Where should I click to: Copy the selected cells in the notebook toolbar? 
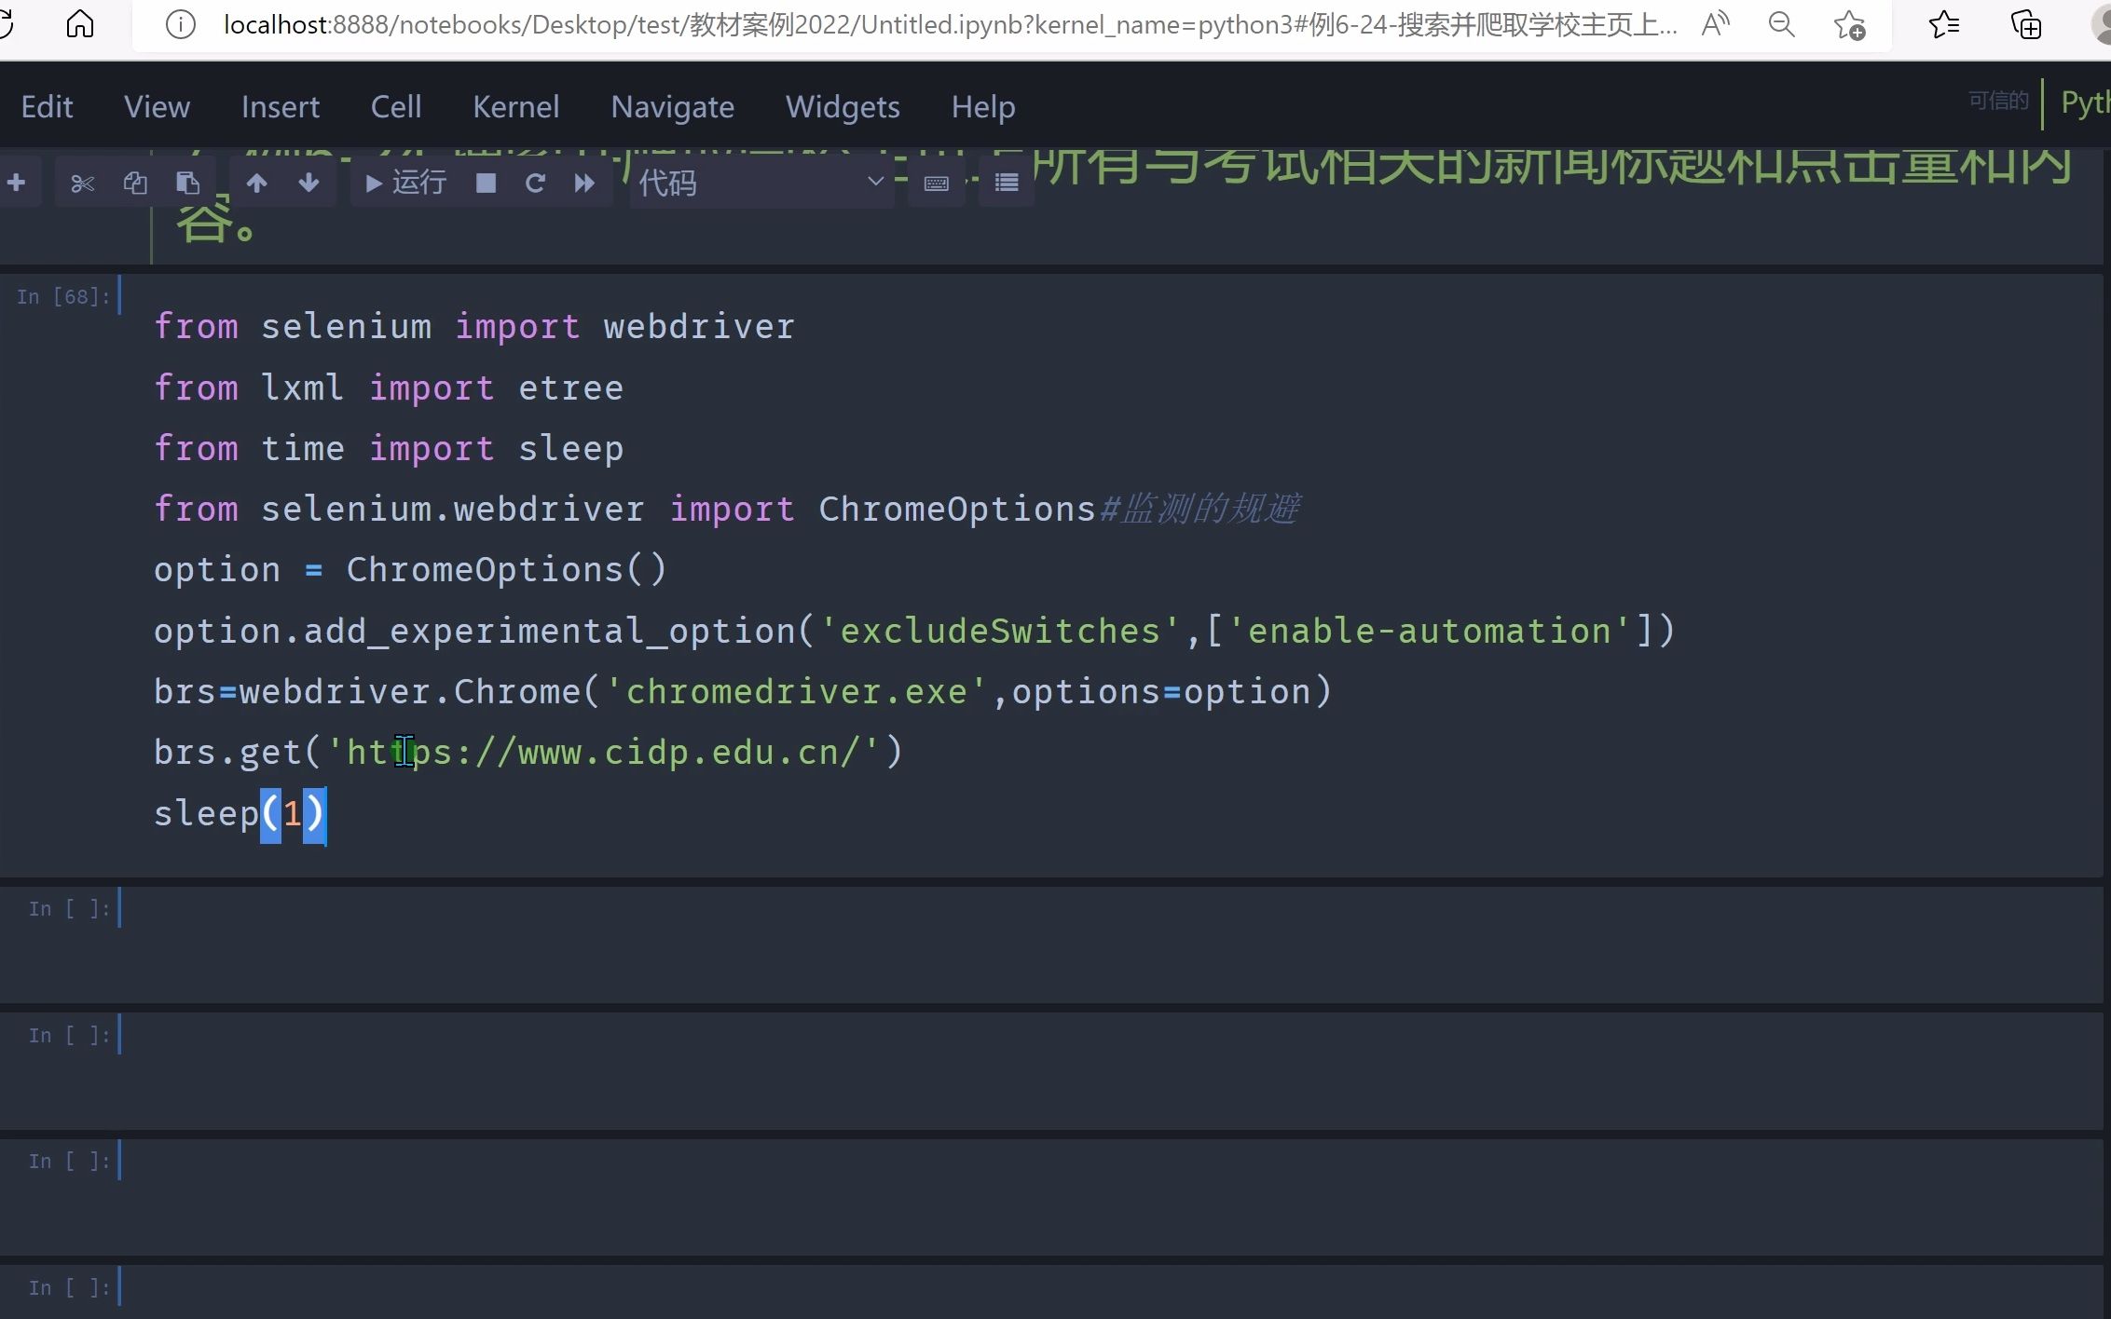point(135,183)
